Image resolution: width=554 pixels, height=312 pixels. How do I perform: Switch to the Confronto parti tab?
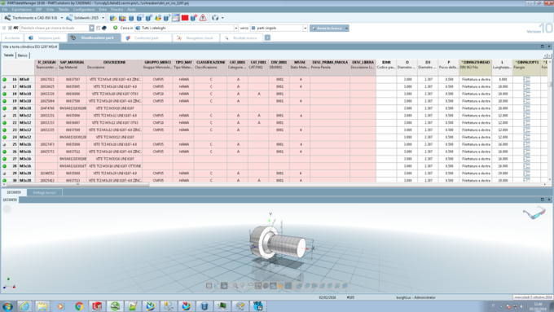(147, 37)
